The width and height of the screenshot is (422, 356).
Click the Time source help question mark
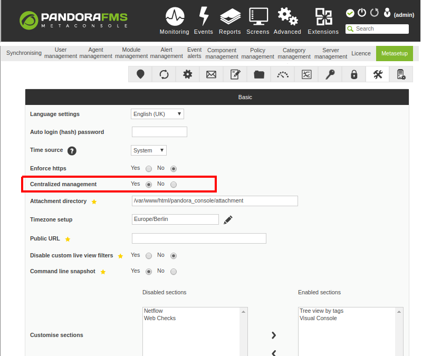point(72,151)
